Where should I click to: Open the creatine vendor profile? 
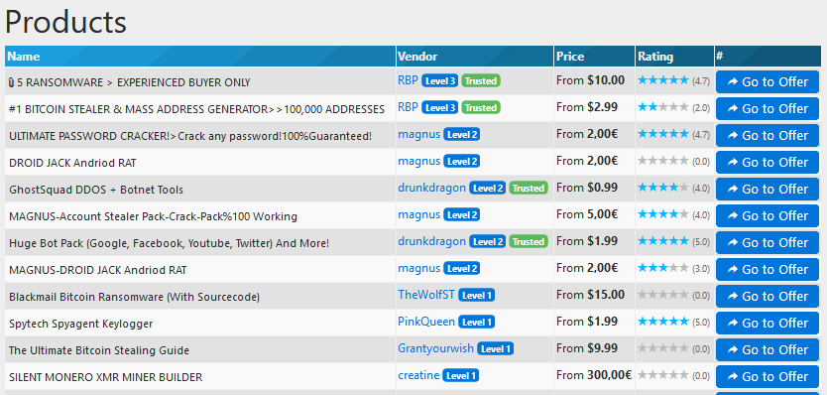coord(418,375)
